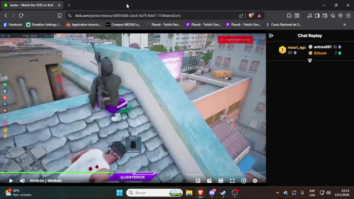Bookmark this page
The image size is (354, 199).
tap(59, 16)
